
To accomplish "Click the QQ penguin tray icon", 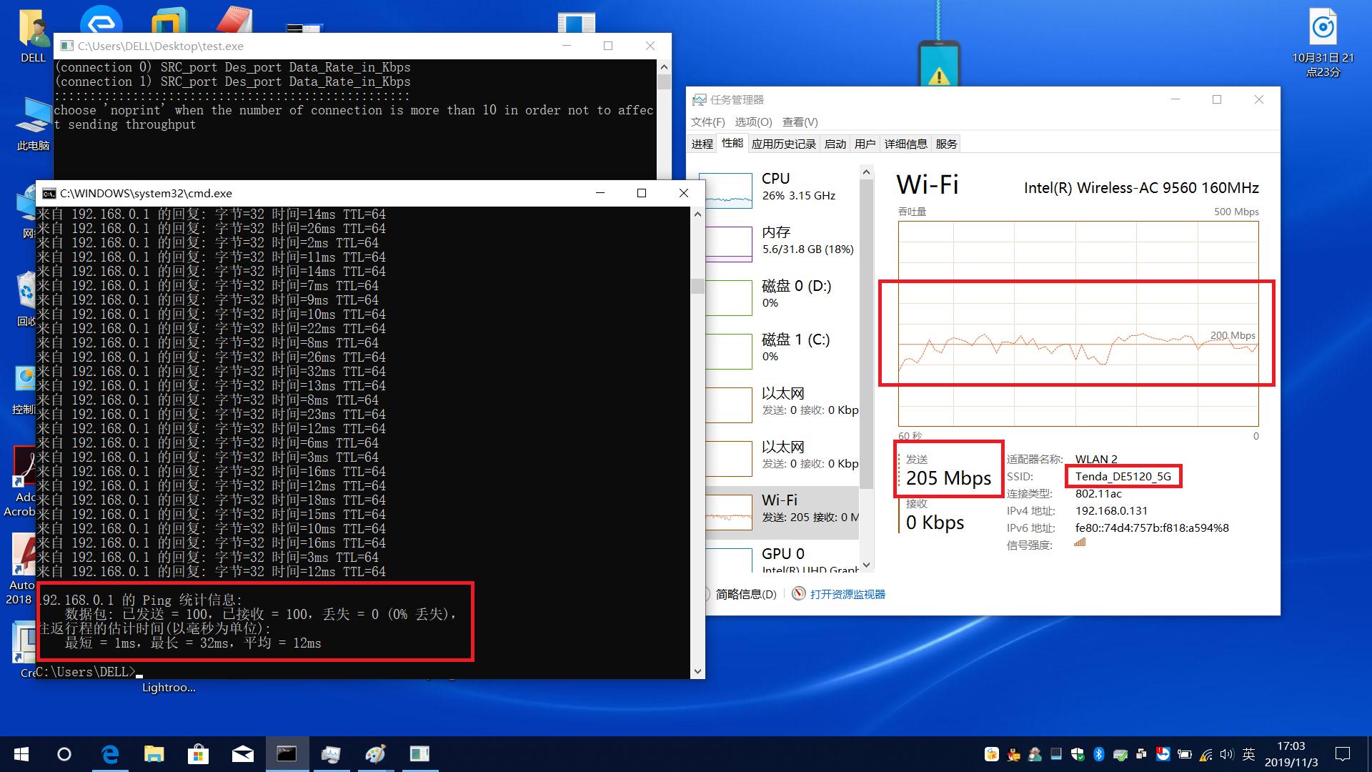I will pos(1013,754).
